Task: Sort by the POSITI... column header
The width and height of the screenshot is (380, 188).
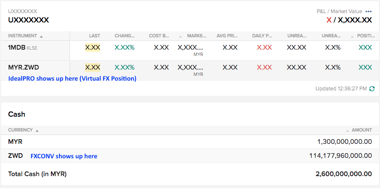Action: (x=366, y=36)
